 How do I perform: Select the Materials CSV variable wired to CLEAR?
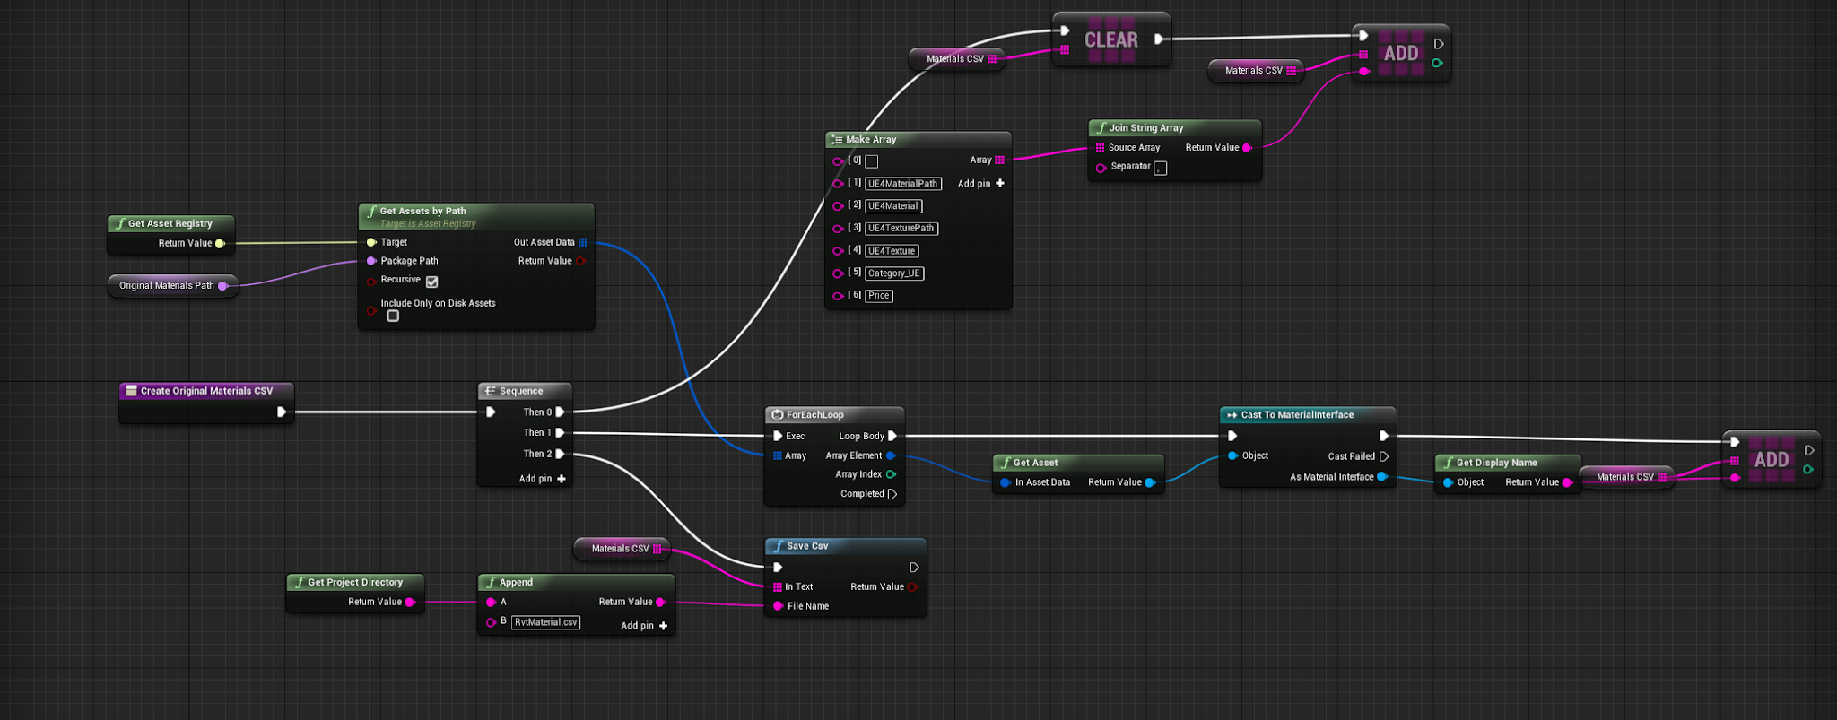pos(956,59)
